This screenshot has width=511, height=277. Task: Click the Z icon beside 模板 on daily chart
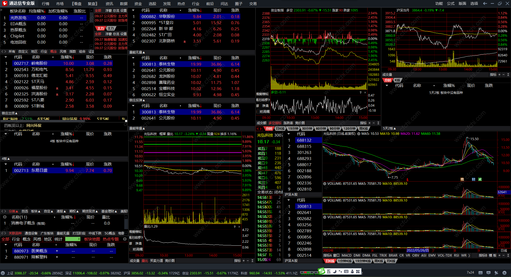tap(508, 255)
